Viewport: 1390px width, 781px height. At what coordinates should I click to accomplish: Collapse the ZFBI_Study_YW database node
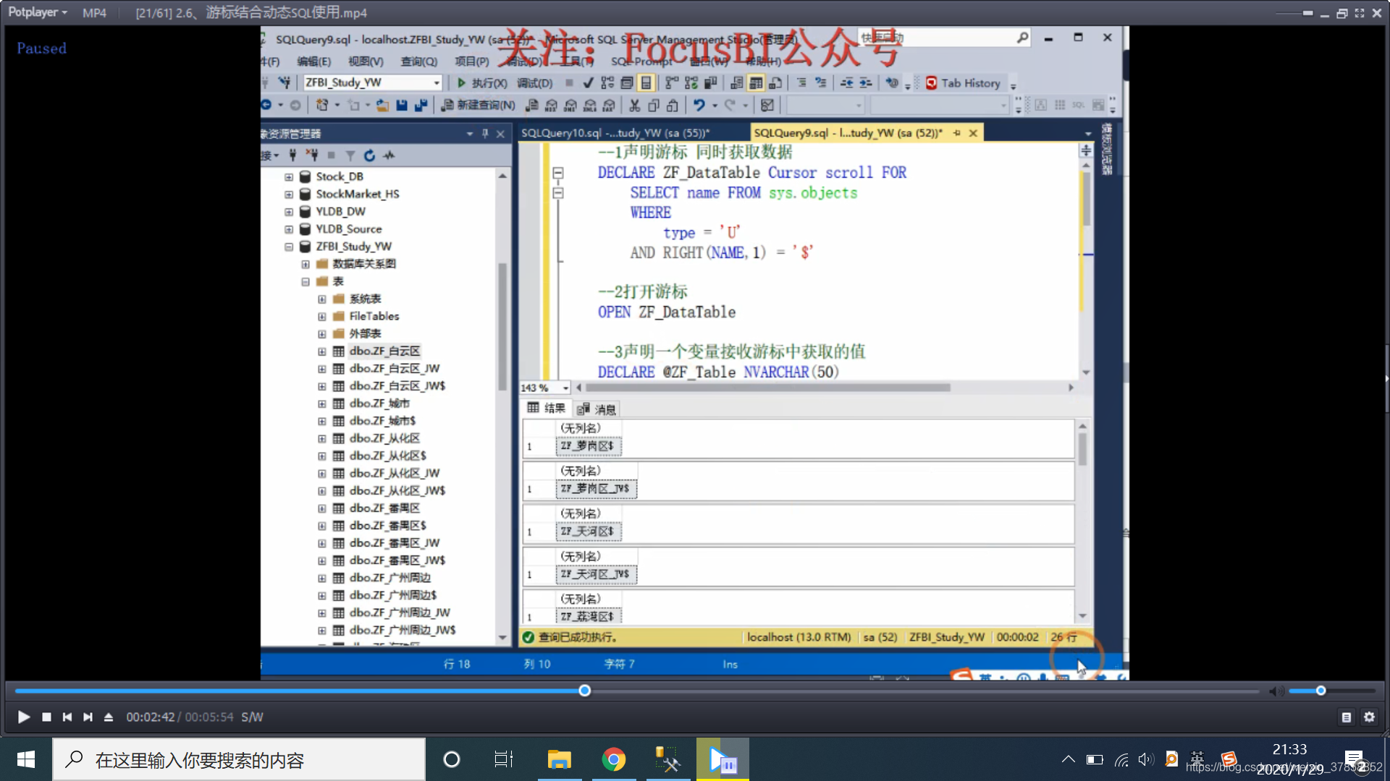pos(289,247)
